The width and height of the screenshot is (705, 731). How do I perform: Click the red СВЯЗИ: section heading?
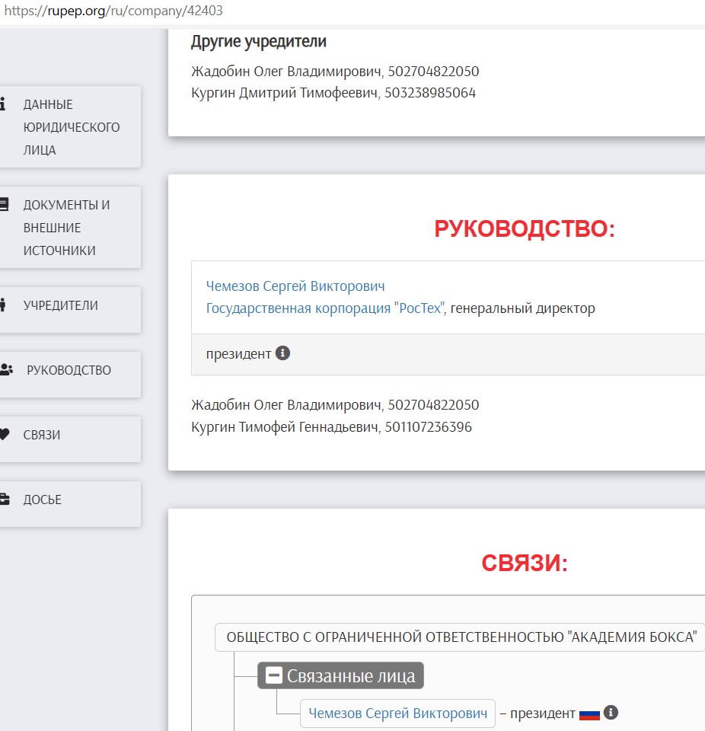click(x=525, y=563)
